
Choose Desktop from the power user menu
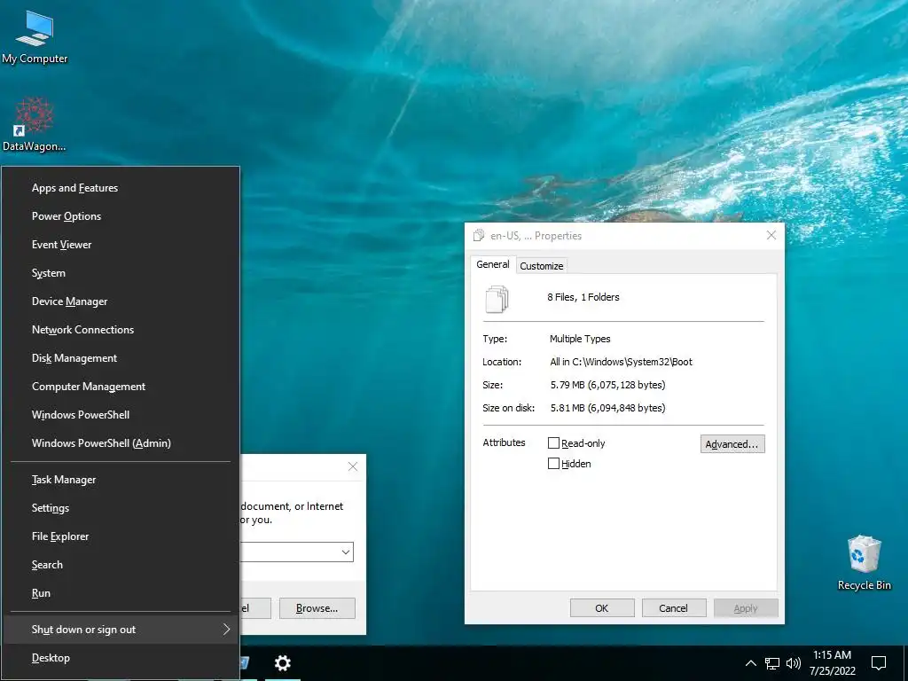[121, 658]
